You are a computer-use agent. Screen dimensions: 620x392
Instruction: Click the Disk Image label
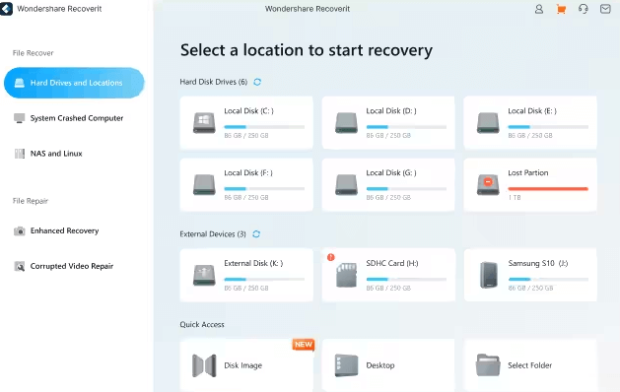coord(242,365)
